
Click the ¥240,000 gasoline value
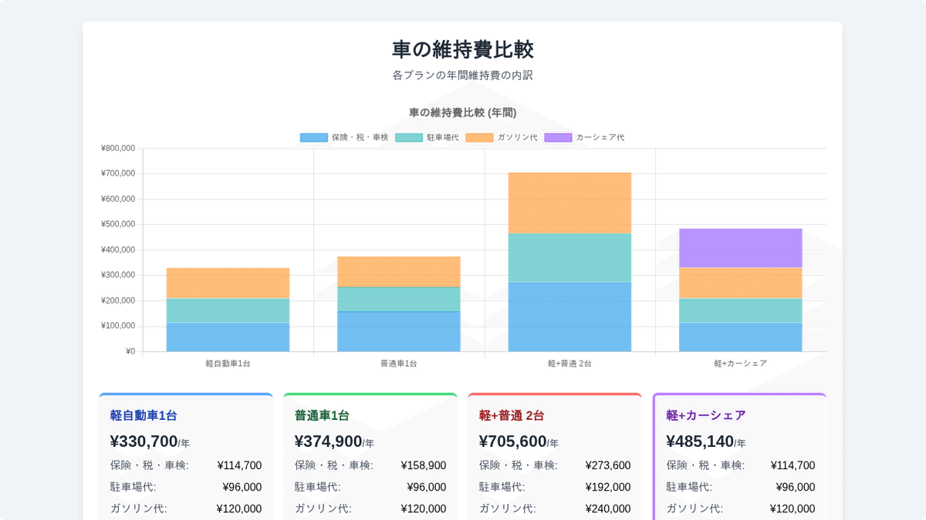(x=608, y=508)
